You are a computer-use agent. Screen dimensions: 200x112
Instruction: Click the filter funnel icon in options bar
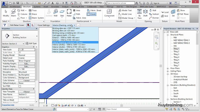pyautogui.click(x=5, y=25)
